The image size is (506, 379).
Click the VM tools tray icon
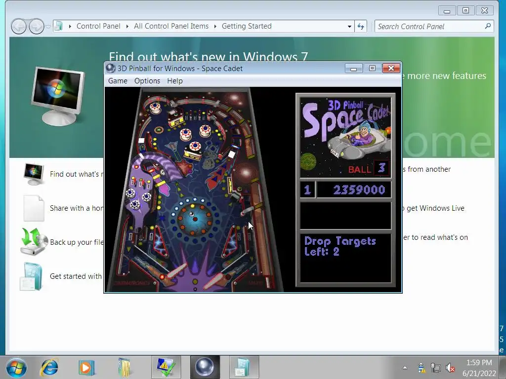click(x=421, y=368)
